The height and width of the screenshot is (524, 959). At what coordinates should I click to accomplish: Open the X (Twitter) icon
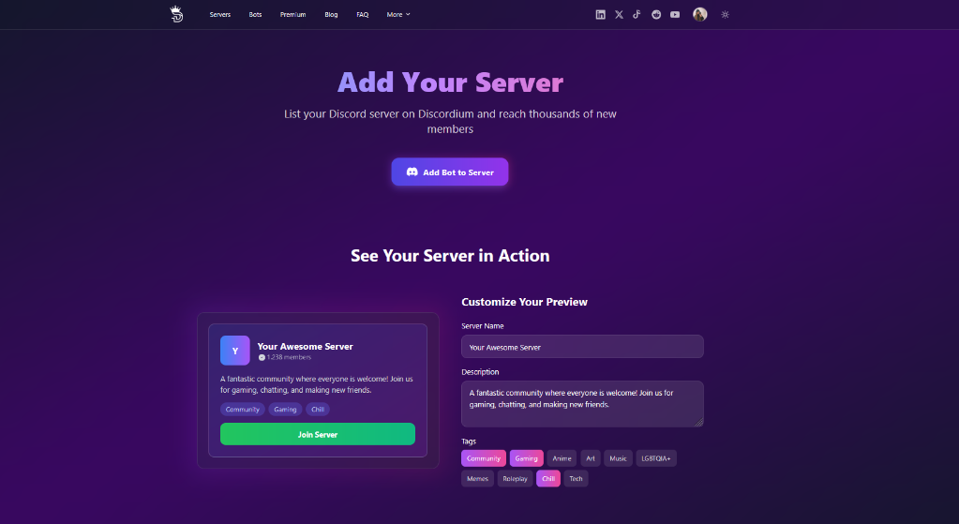(x=619, y=15)
